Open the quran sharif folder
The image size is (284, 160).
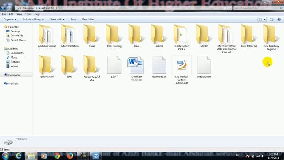point(47,67)
